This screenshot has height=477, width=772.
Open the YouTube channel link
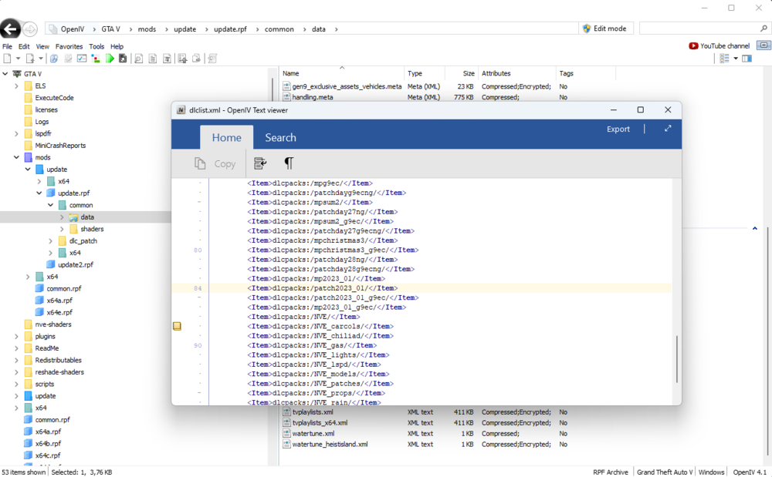[x=719, y=45]
